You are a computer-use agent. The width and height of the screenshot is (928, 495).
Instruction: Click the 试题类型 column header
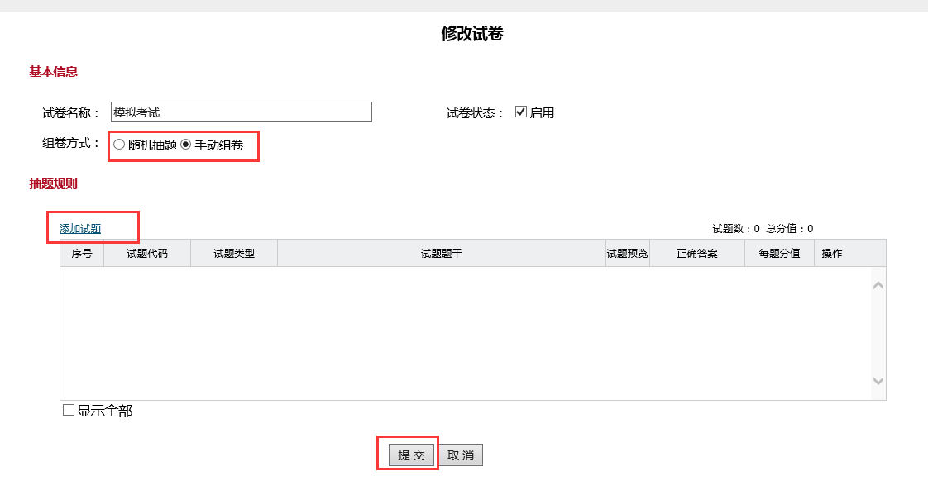tap(234, 253)
